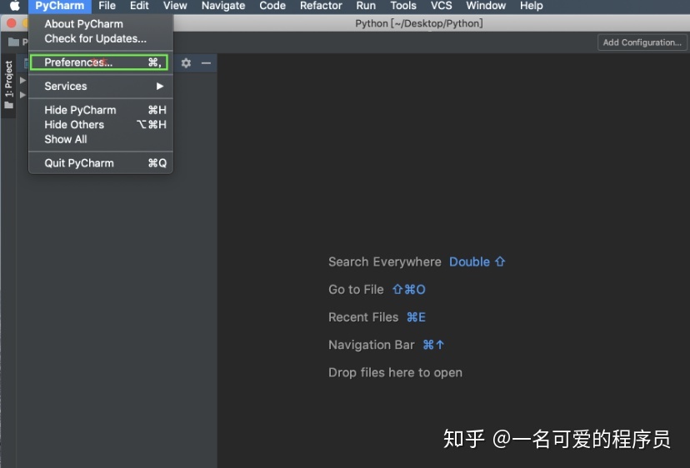Choose Quit PyCharm

click(x=101, y=163)
